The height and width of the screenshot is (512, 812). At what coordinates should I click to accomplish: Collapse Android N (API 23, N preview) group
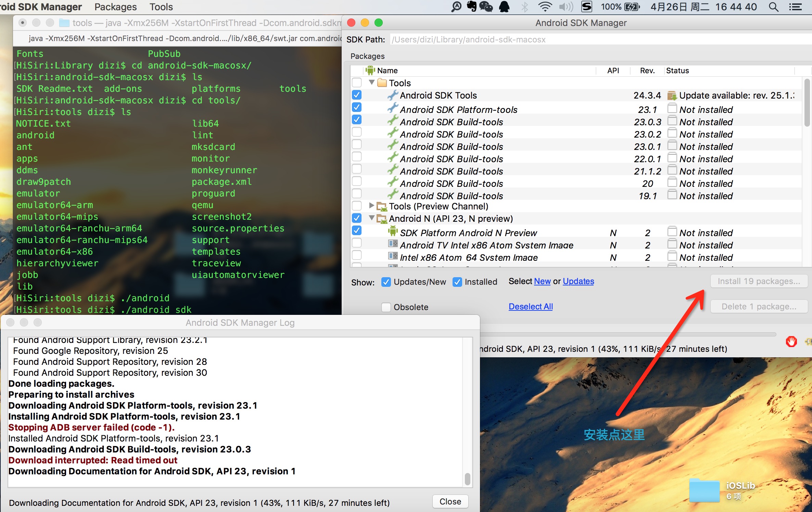click(x=371, y=218)
